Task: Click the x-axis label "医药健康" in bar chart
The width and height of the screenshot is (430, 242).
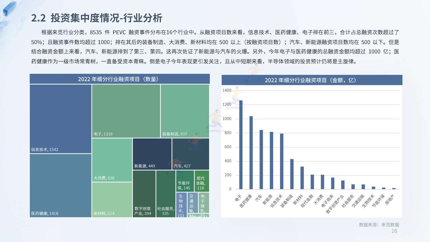Action: (246, 201)
